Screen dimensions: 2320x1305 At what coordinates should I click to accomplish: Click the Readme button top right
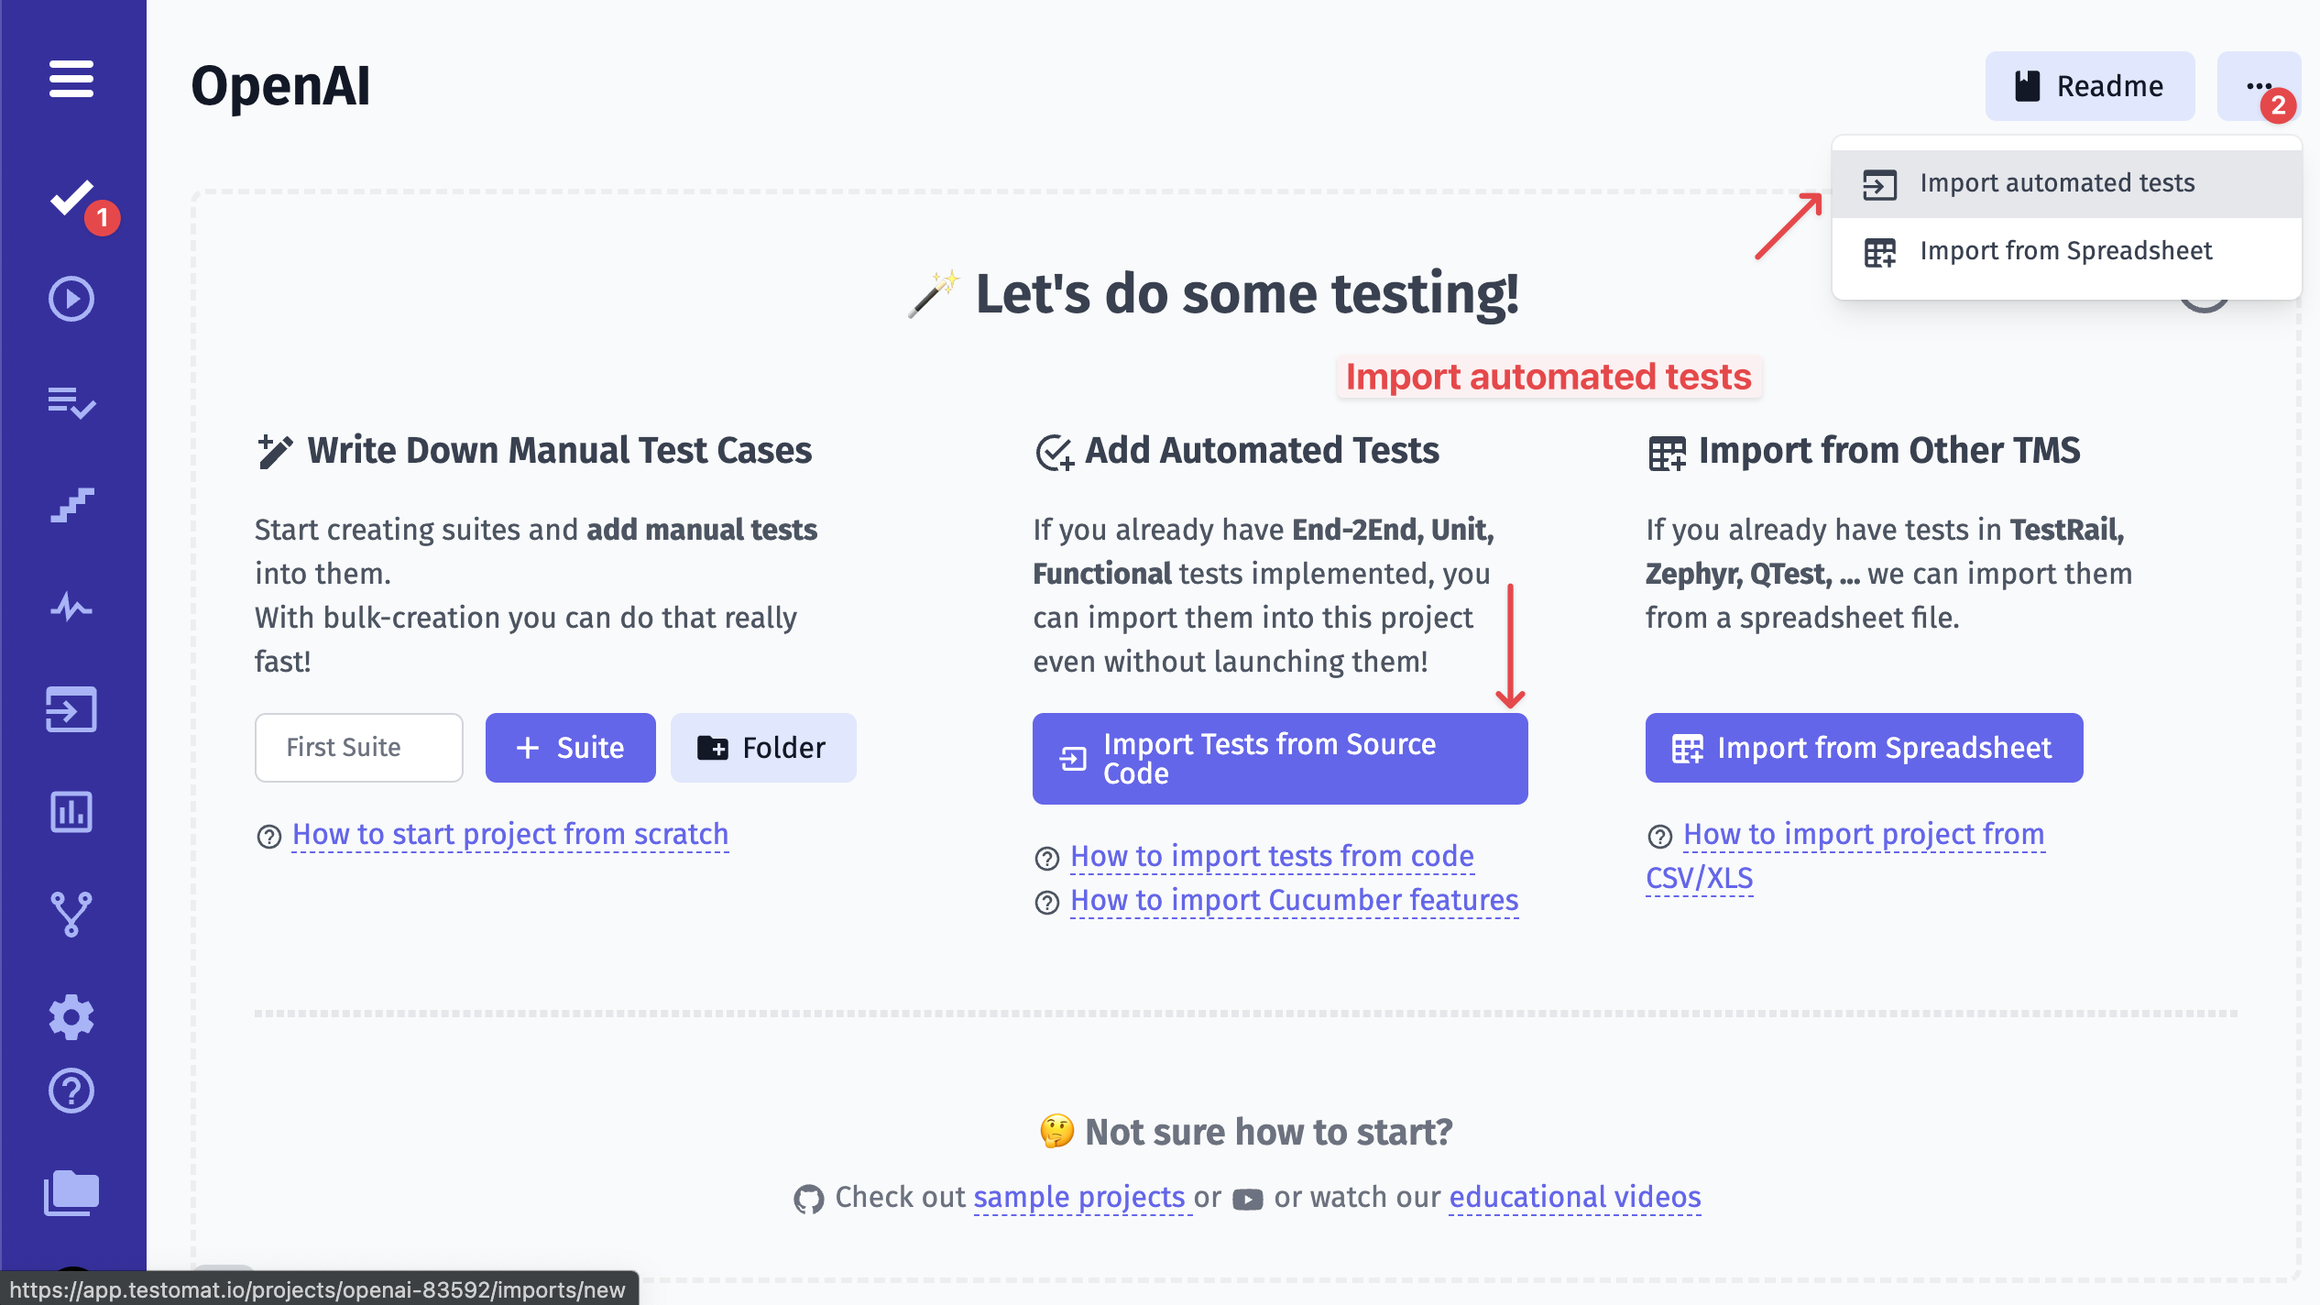tap(2087, 86)
